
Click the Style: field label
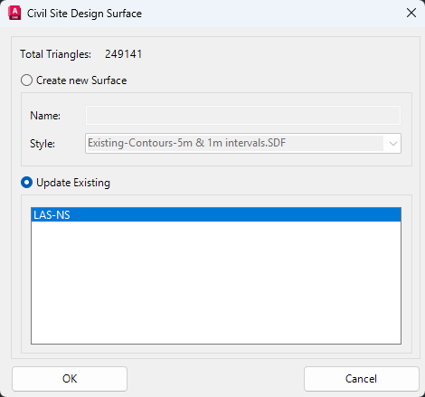coord(42,144)
